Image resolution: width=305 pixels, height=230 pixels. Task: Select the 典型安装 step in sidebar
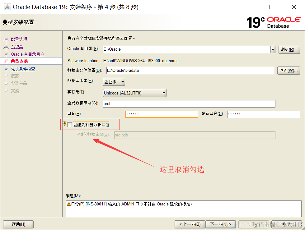[19, 61]
